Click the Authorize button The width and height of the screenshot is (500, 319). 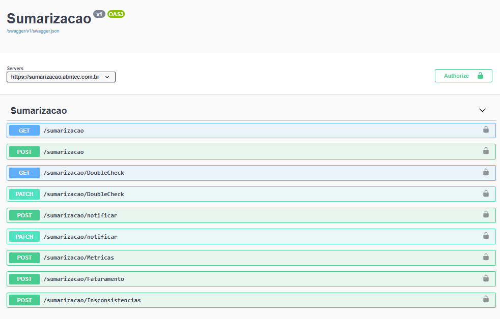tap(463, 76)
